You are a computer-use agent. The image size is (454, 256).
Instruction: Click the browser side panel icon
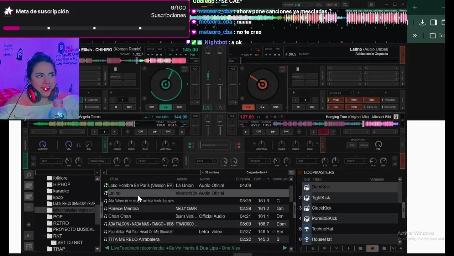[x=433, y=22]
